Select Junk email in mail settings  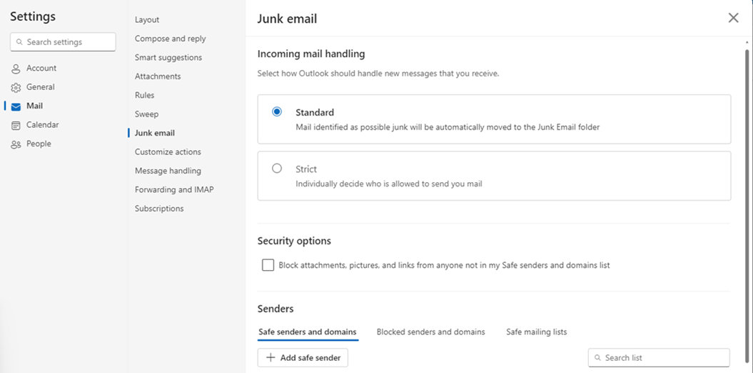point(155,133)
